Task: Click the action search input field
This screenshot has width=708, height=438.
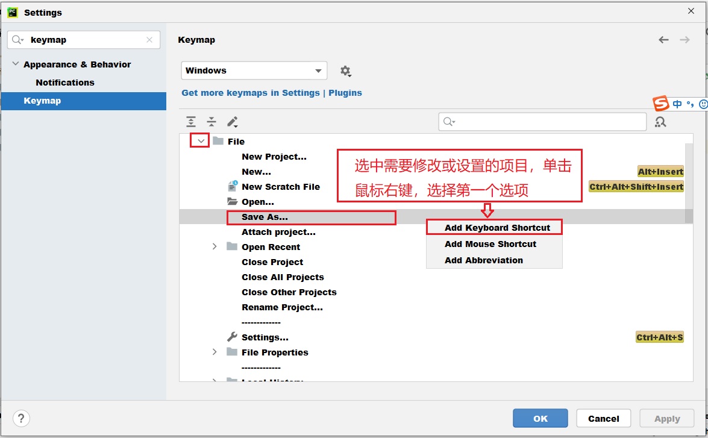Action: pos(548,122)
